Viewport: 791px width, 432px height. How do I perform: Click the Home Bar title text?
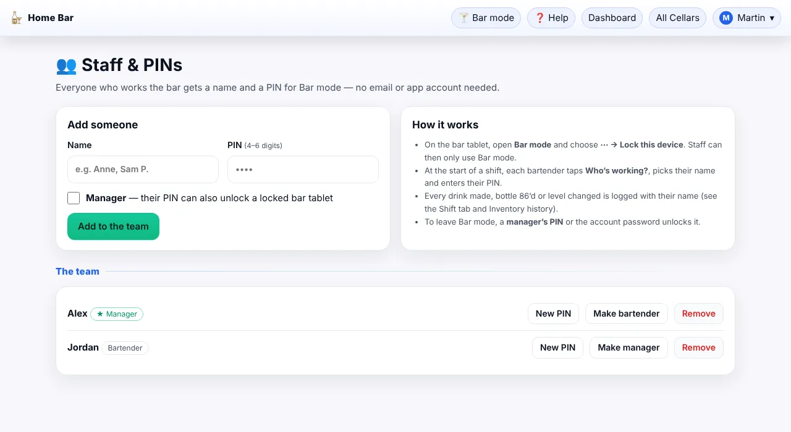[51, 18]
